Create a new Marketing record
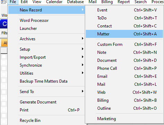Image resolution: width=164 pixels, height=125 pixels. [x=124, y=119]
